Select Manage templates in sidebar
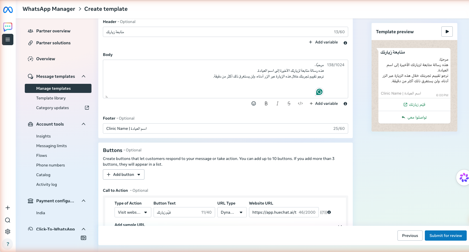The image size is (469, 252). point(58,88)
